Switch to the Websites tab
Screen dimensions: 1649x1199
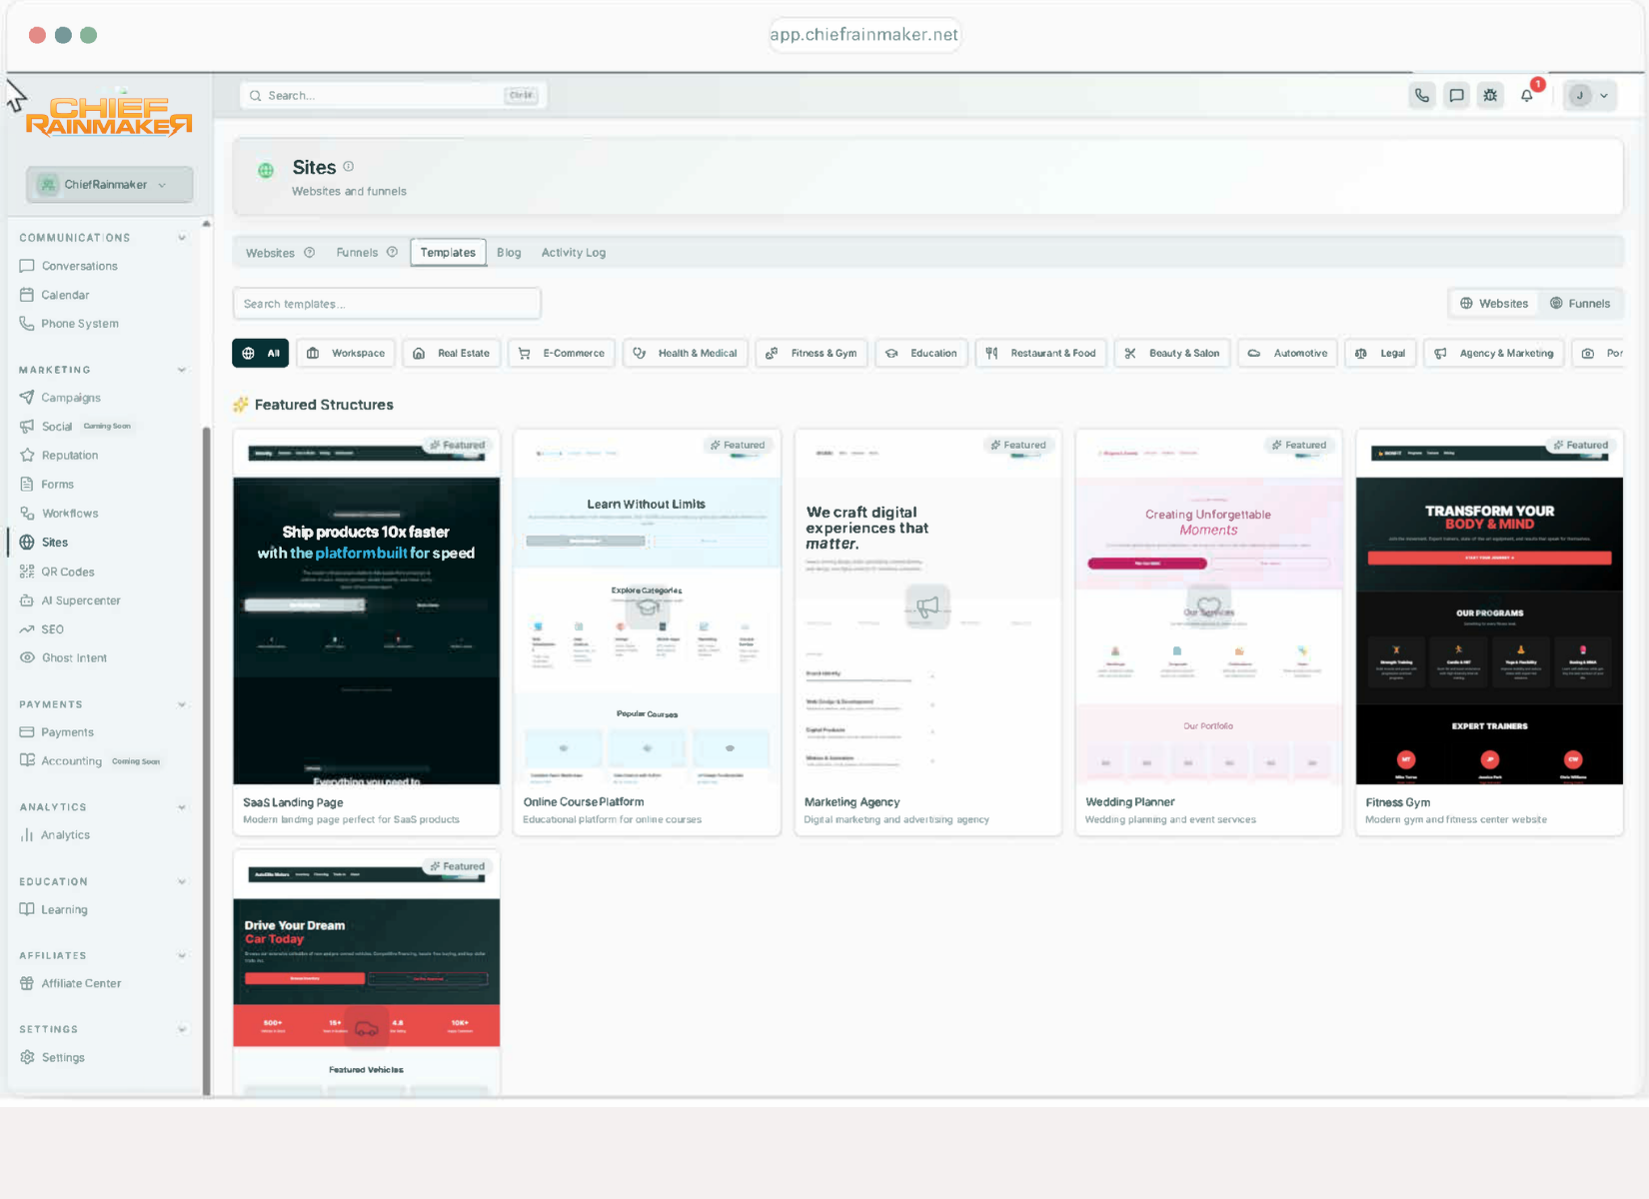click(x=270, y=253)
